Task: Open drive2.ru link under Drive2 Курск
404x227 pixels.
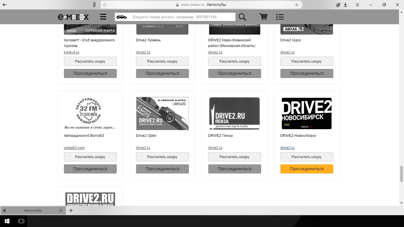Action: click(x=287, y=52)
